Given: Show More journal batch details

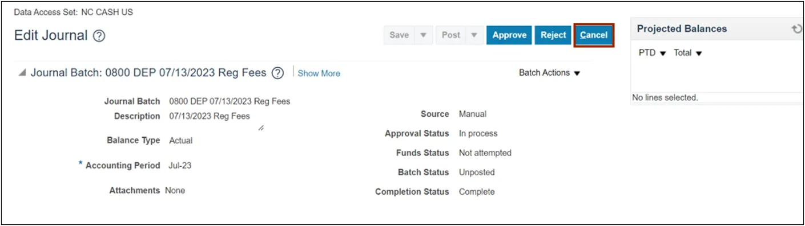Looking at the screenshot, I should (x=319, y=73).
